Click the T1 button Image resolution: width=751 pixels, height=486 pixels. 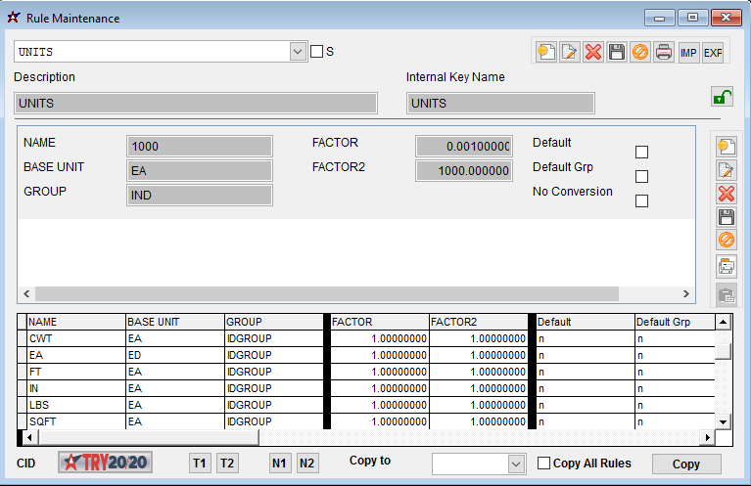tap(200, 464)
